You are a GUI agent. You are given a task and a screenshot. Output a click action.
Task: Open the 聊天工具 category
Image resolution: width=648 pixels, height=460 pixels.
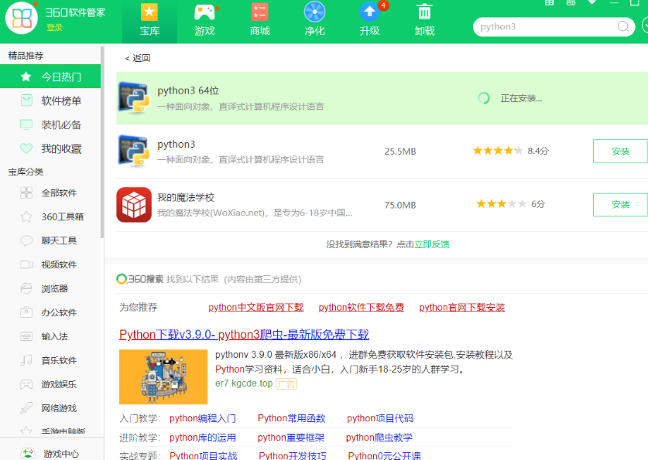[50, 240]
